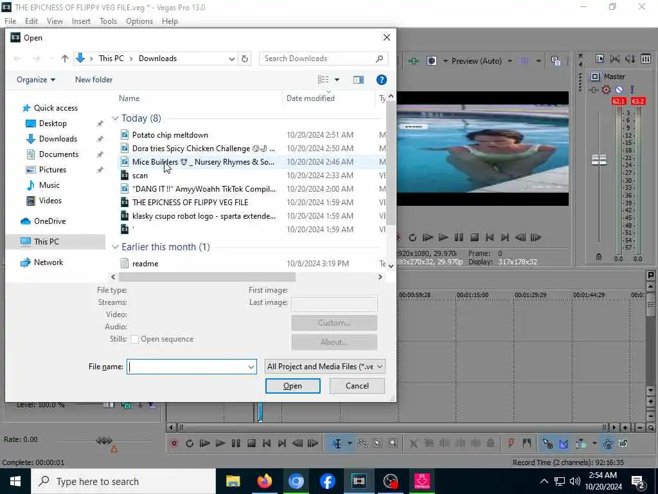Select the Potato chip meltdown file
The height and width of the screenshot is (494, 658).
click(x=170, y=135)
